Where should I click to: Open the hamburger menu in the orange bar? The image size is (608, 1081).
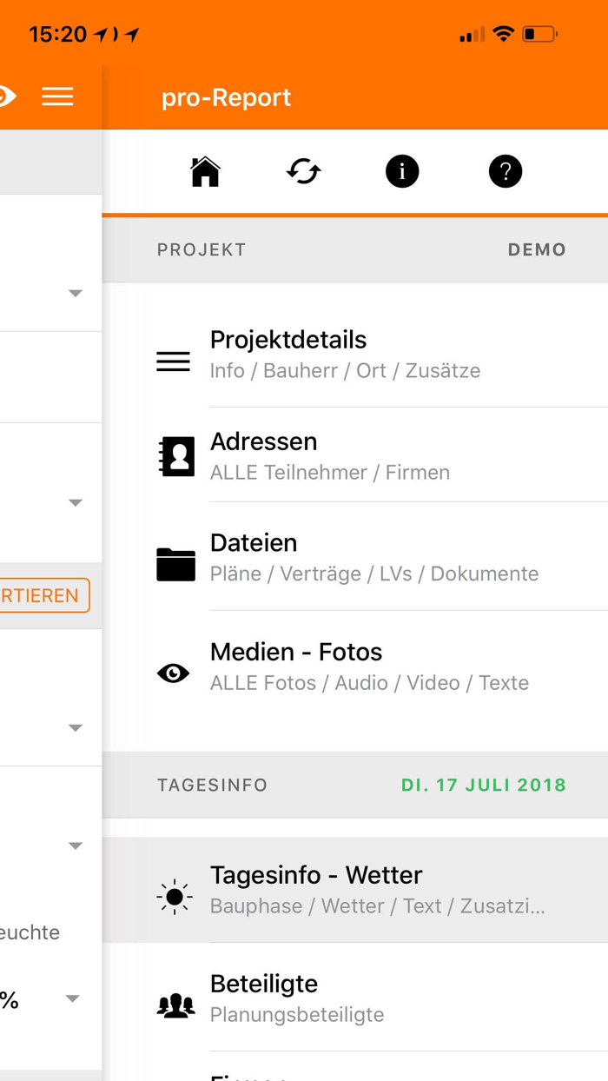click(x=57, y=96)
